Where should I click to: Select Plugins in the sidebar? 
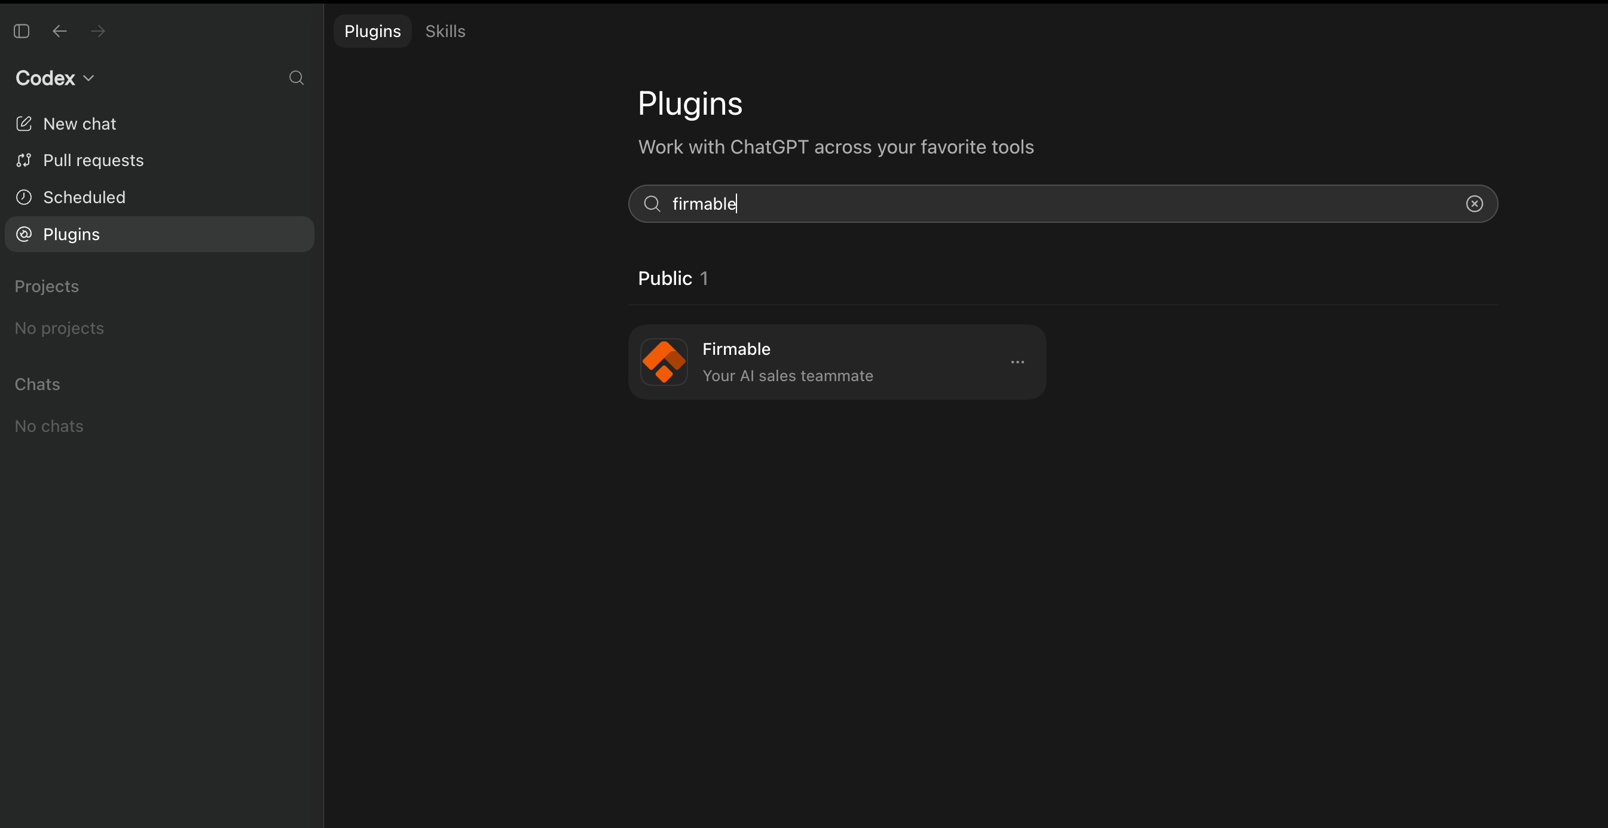(159, 234)
